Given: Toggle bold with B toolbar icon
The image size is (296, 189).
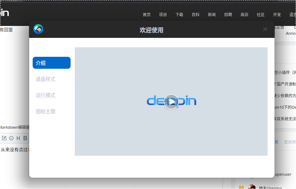Looking at the screenshot, I should coord(25,138).
